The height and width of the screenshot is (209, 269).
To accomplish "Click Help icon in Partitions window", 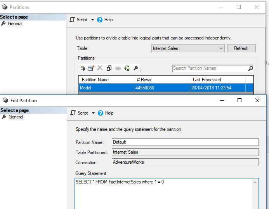I will click(x=100, y=20).
